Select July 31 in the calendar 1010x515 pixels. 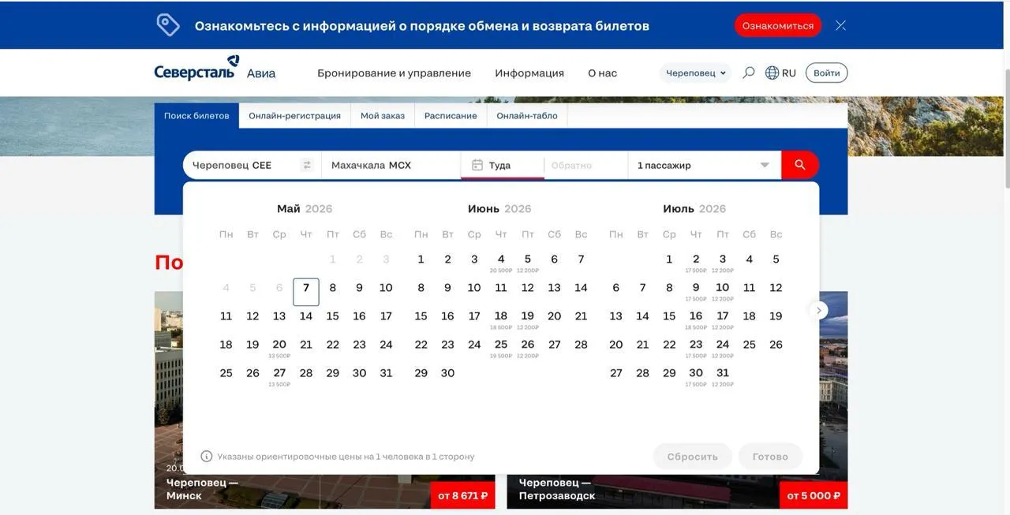coord(723,376)
